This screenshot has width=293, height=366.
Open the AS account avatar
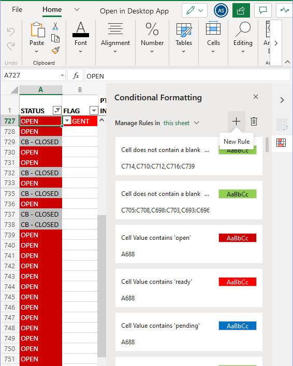click(x=221, y=10)
